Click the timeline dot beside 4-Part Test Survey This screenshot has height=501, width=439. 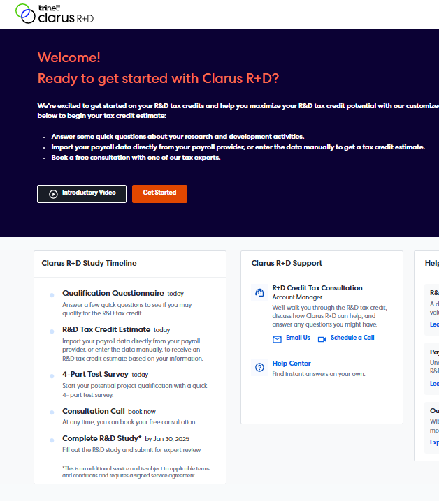tap(52, 376)
